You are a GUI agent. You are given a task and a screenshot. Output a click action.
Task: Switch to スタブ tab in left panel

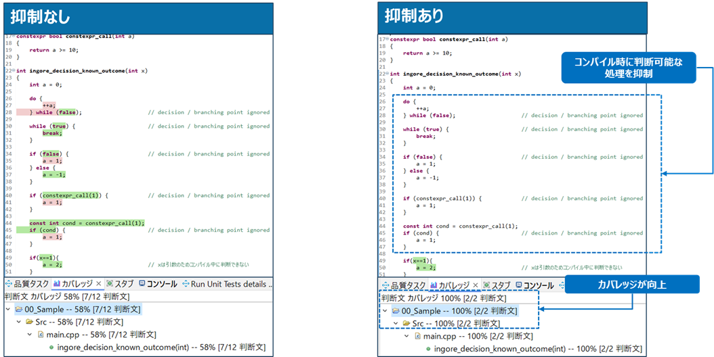coord(121,284)
